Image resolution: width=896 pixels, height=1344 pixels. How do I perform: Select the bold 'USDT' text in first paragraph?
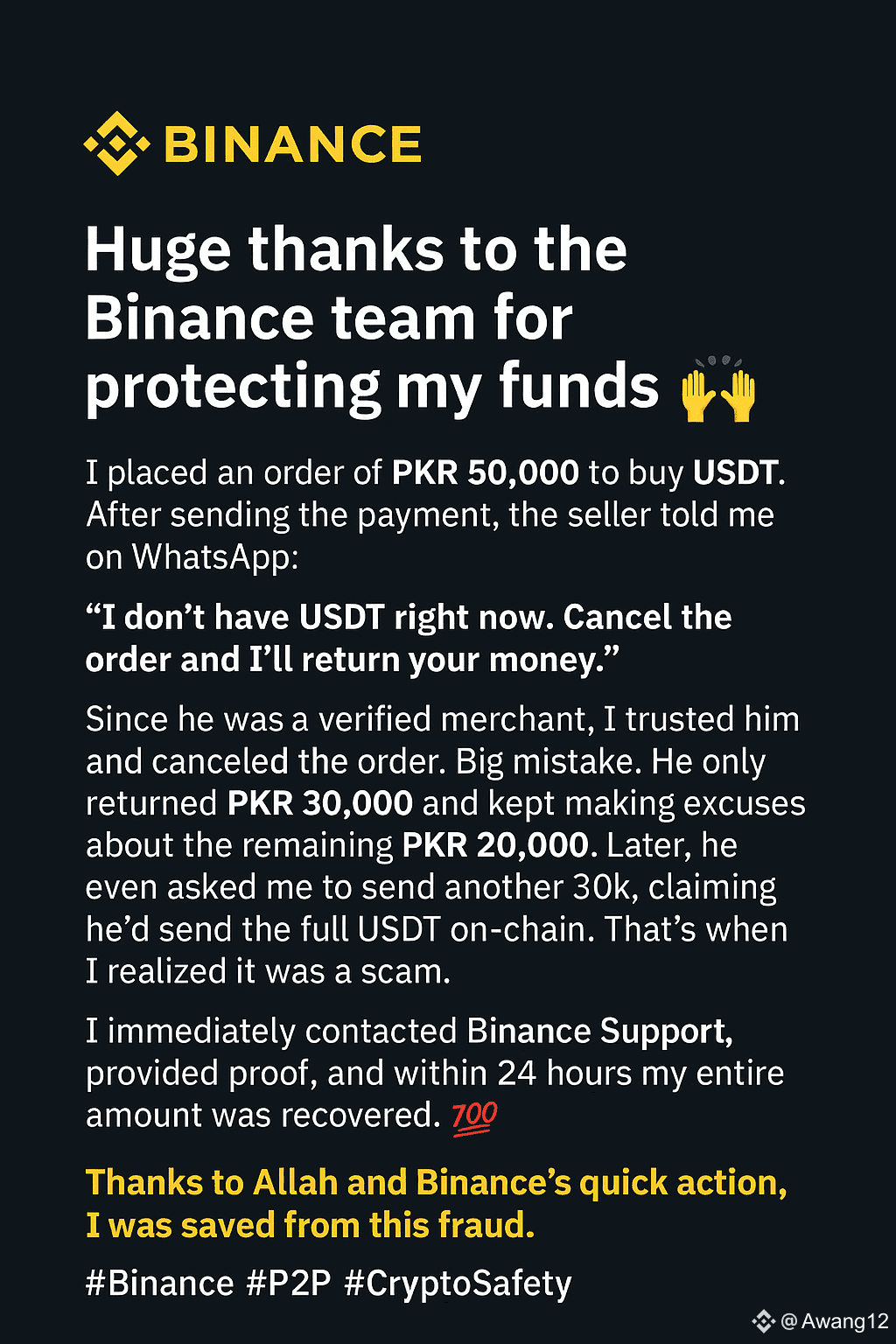735,472
